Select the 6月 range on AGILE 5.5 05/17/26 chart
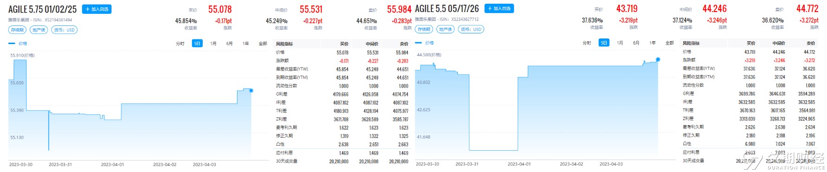The image size is (827, 172). (636, 43)
